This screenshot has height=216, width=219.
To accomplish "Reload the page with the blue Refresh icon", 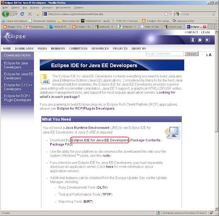I will click(22, 14).
